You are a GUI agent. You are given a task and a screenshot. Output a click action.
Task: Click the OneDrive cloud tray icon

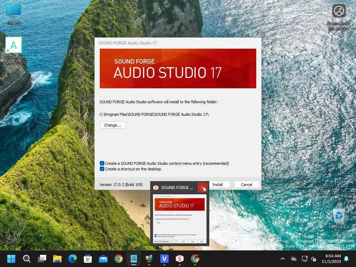pos(294,259)
